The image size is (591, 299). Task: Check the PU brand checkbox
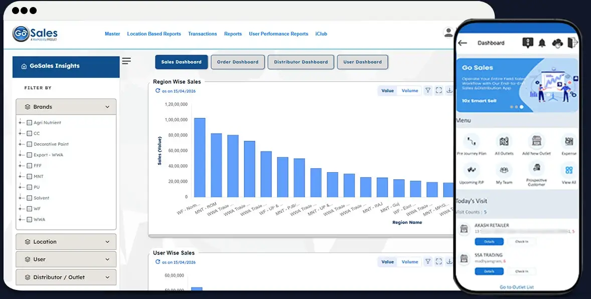tap(30, 187)
